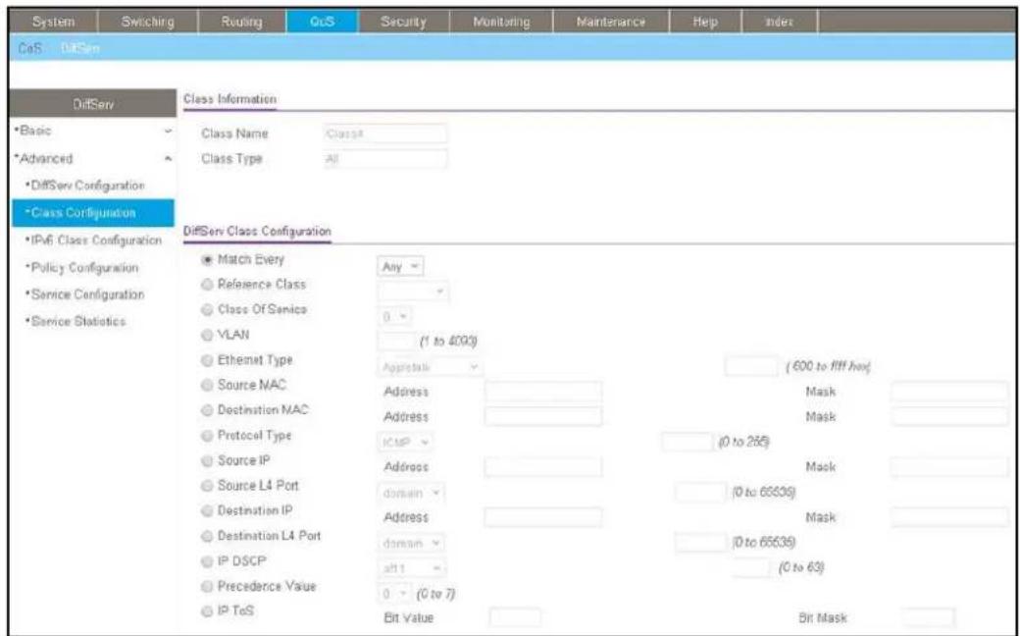Open the Monitoring tab
Image resolution: width=1020 pixels, height=636 pixels.
tap(501, 22)
